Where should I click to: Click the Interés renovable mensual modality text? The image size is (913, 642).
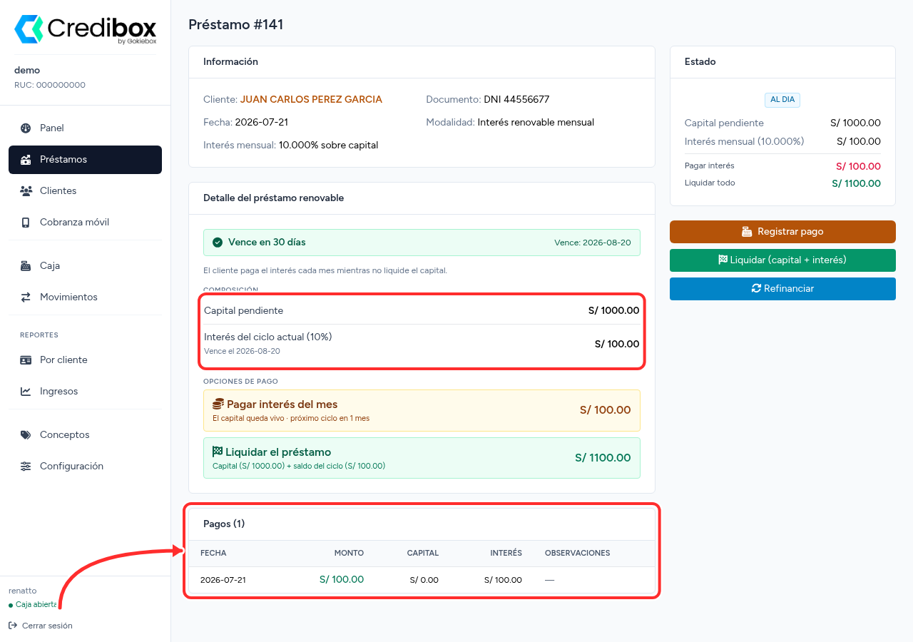536,123
